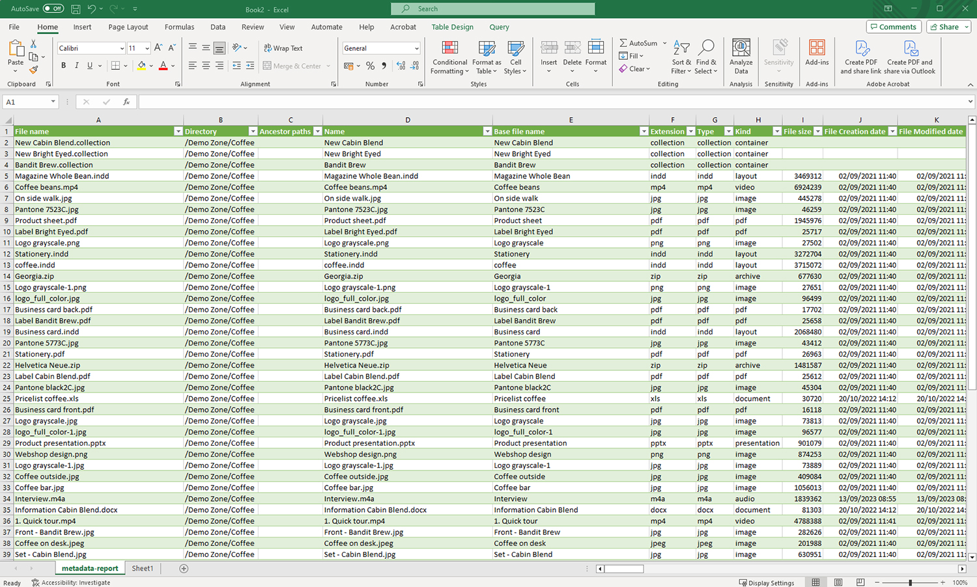Open Find & Select
Viewport: 977px width, 587px height.
point(706,57)
